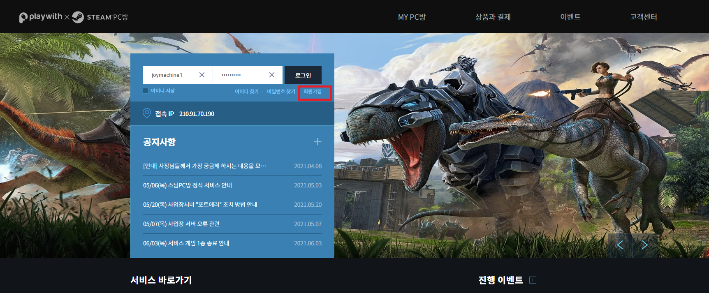Toggle the 아이디 저장 checkbox
The image size is (709, 293).
tap(146, 91)
